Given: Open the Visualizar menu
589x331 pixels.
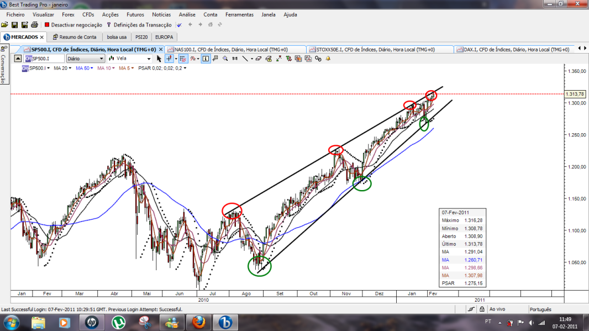Looking at the screenshot, I should coord(43,15).
